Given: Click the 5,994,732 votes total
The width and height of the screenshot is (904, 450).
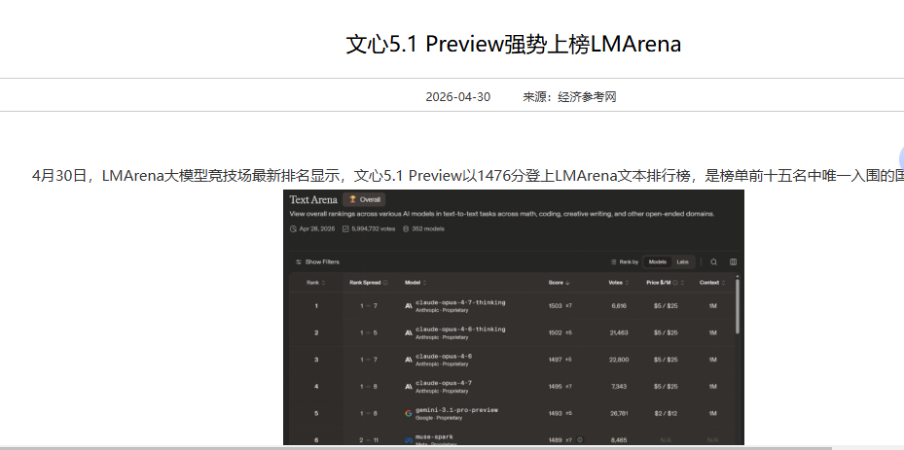Looking at the screenshot, I should 373,228.
